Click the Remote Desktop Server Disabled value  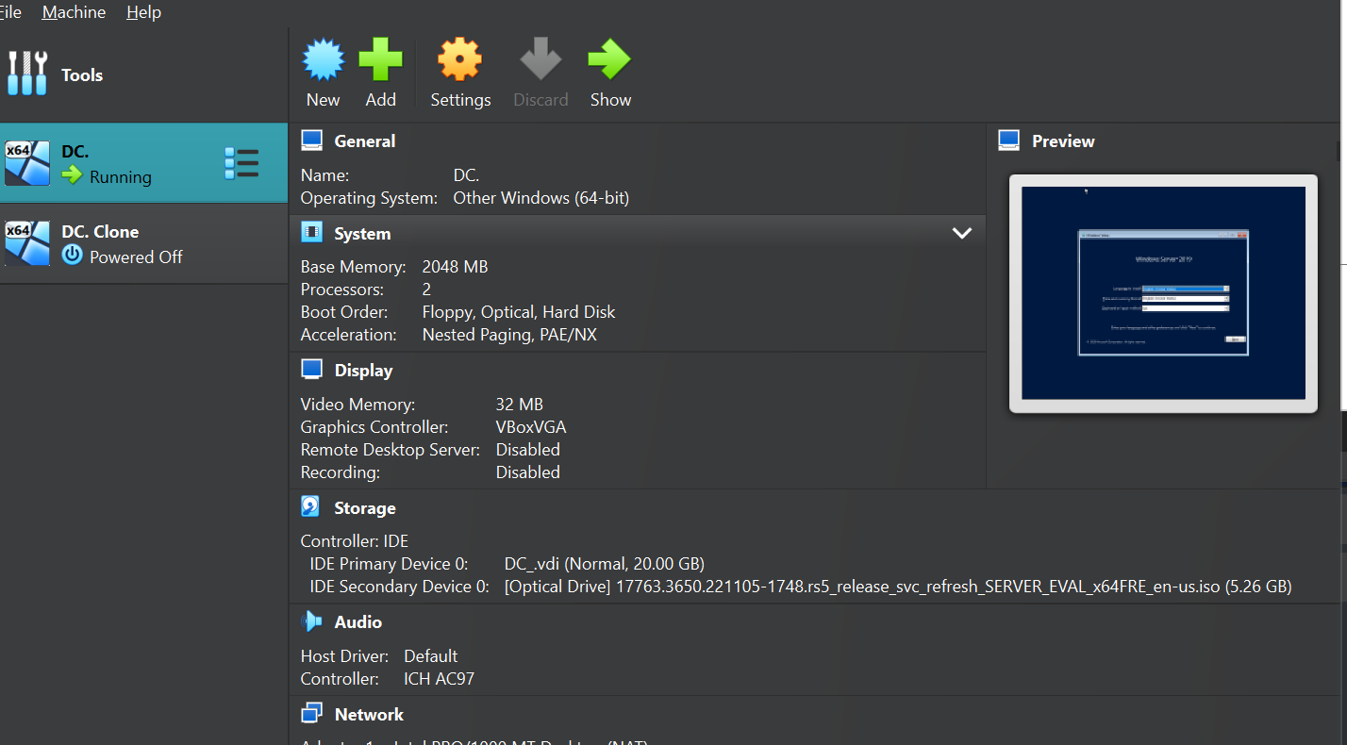click(x=527, y=450)
